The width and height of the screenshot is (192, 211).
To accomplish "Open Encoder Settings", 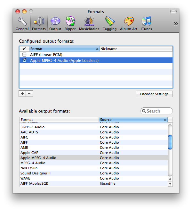I will pyautogui.click(x=154, y=94).
